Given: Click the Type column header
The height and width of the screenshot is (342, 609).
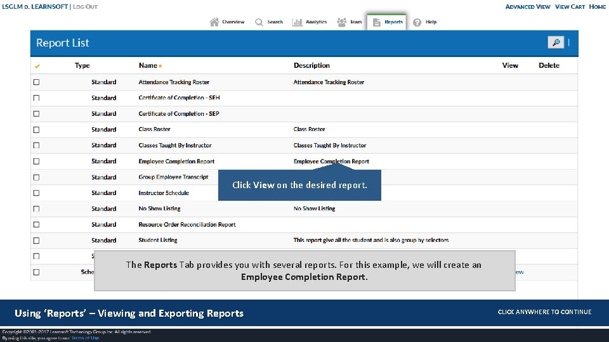Looking at the screenshot, I should [x=82, y=65].
